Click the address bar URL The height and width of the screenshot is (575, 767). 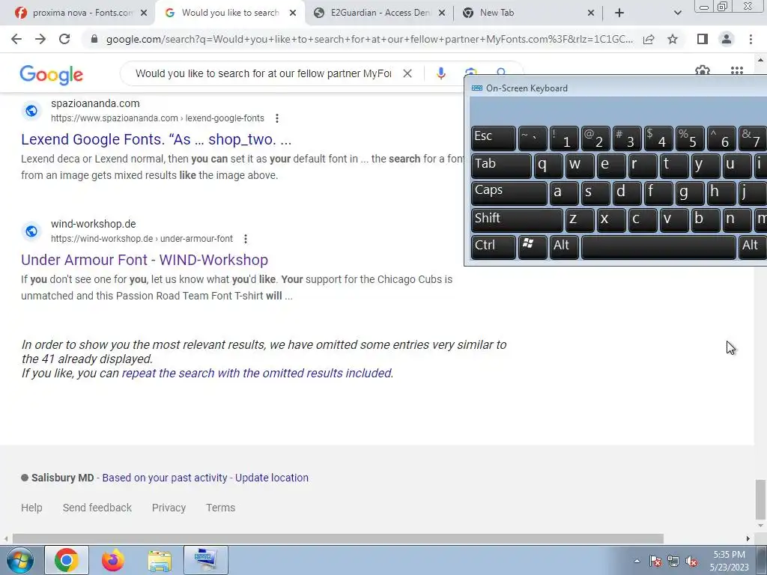point(369,39)
